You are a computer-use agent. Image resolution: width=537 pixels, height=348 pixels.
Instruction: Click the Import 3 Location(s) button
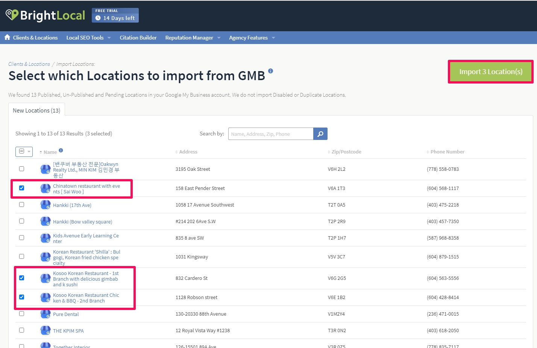491,72
